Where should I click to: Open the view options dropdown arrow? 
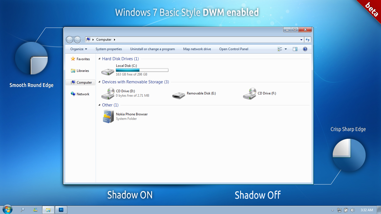tap(286, 49)
